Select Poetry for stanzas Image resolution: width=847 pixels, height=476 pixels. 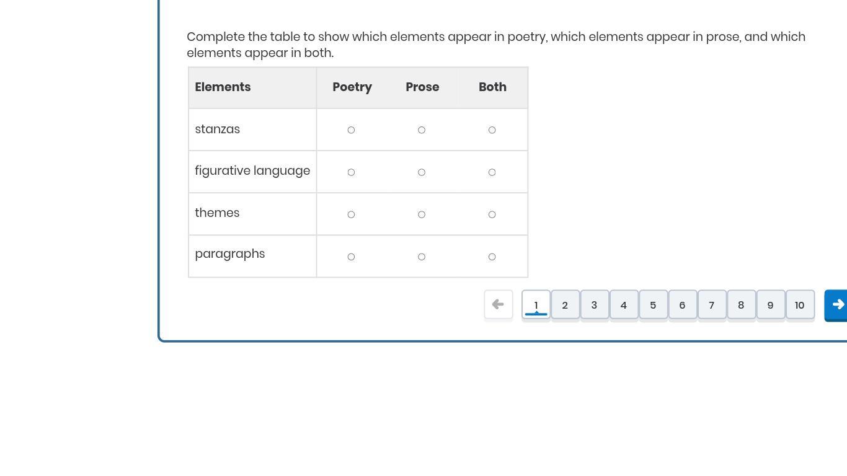point(351,130)
